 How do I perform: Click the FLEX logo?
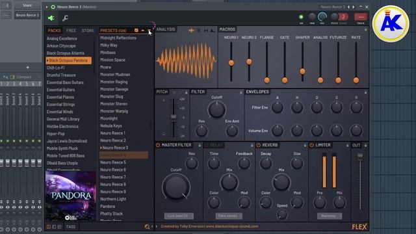(x=359, y=227)
